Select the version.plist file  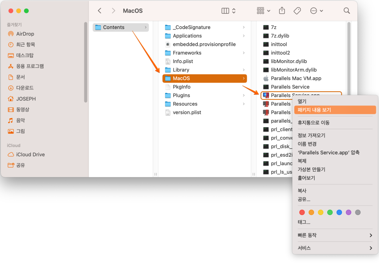point(205,112)
